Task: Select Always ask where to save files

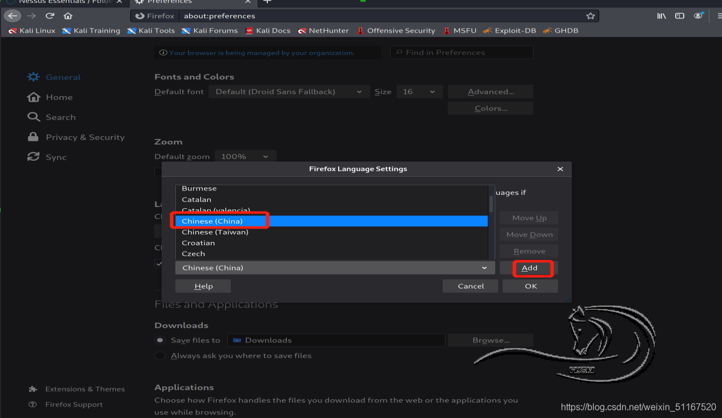Action: (x=160, y=356)
